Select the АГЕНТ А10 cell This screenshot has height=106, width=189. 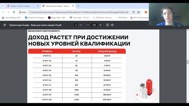[x=47, y=100]
